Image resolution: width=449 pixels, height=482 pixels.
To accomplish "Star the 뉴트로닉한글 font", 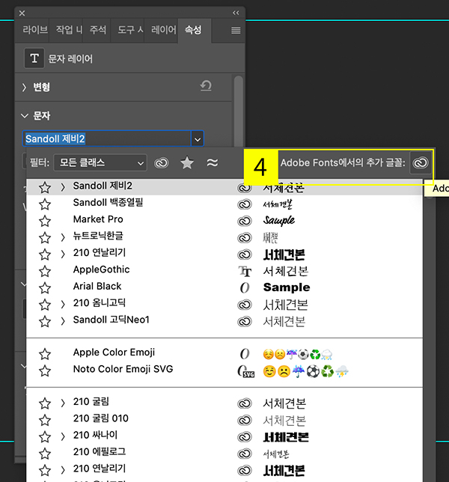I will [45, 237].
